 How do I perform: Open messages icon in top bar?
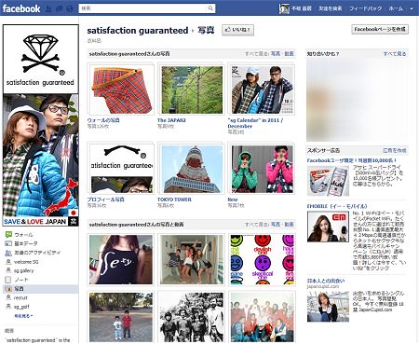[x=59, y=8]
